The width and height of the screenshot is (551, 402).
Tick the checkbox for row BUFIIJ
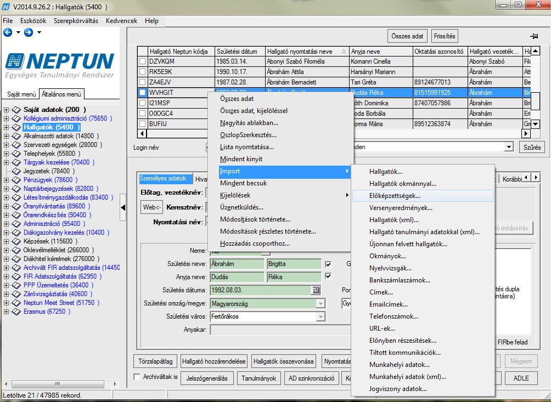[x=142, y=124]
